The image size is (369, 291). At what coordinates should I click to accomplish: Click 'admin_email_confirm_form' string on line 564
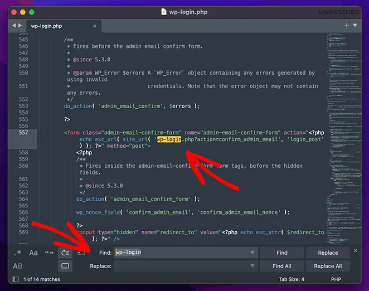pos(150,199)
